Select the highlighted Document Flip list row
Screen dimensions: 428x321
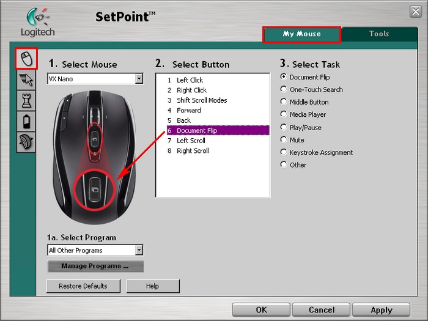(218, 130)
